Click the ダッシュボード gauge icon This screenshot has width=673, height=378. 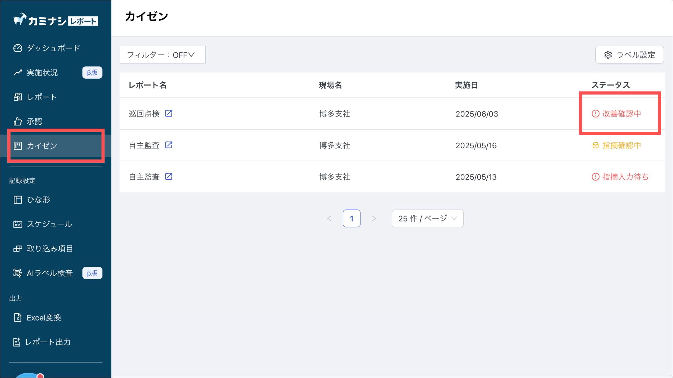click(x=18, y=48)
